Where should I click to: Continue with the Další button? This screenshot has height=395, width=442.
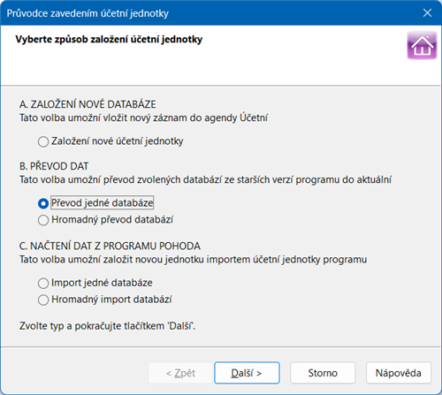(x=247, y=373)
